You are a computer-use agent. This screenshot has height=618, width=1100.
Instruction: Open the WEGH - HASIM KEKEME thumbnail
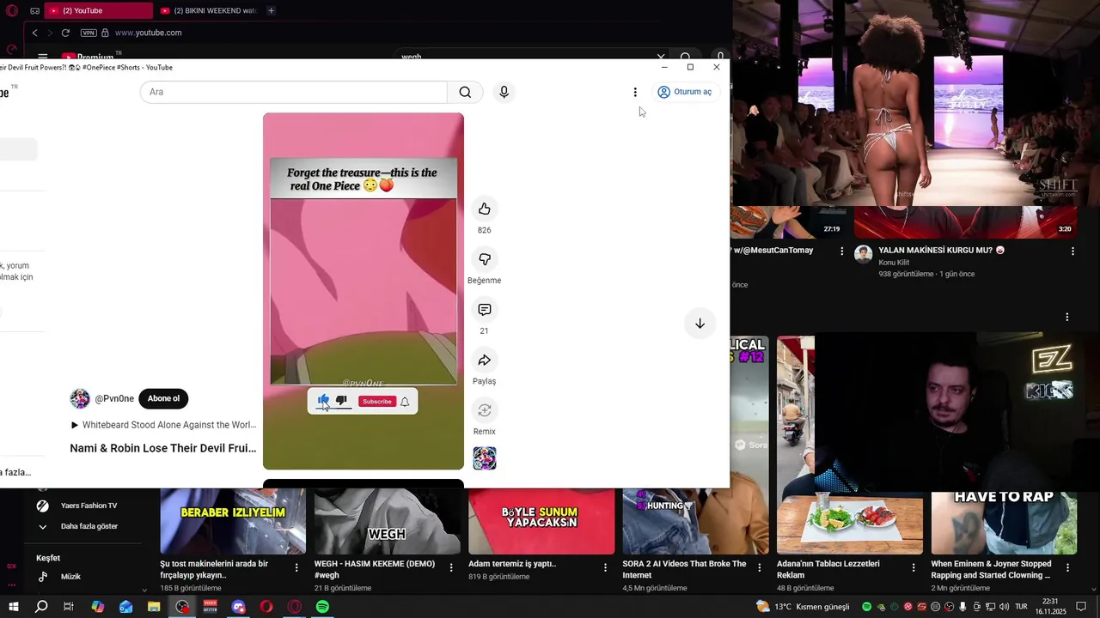click(x=387, y=522)
